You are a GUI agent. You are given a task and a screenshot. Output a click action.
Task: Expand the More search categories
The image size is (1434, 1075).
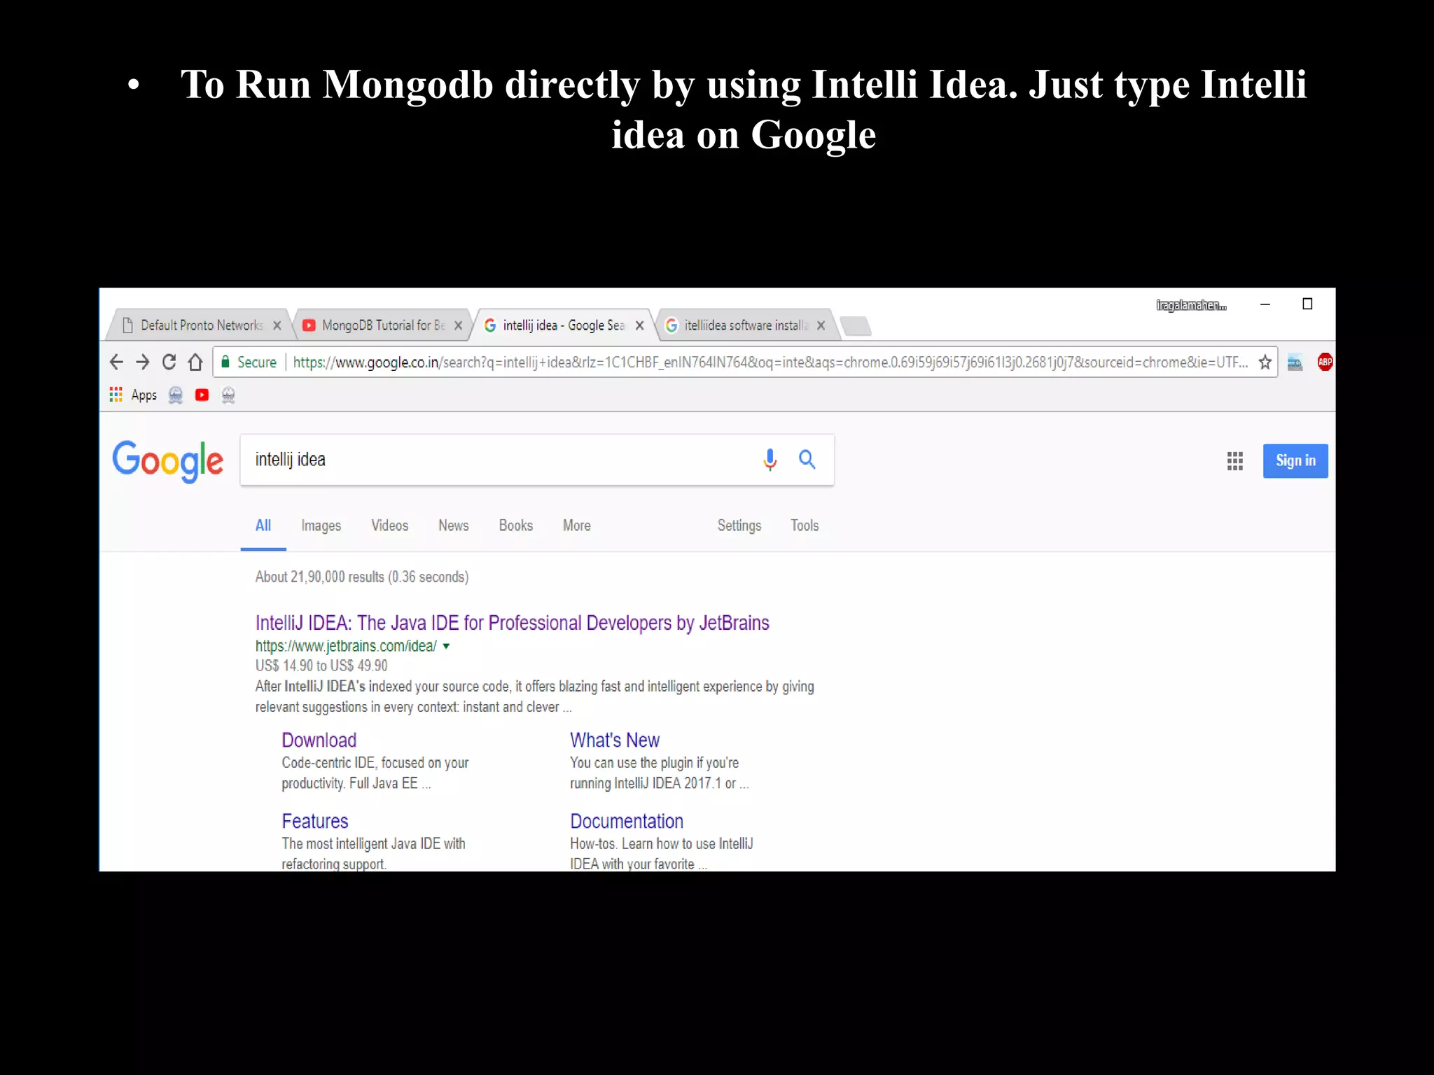coord(577,526)
